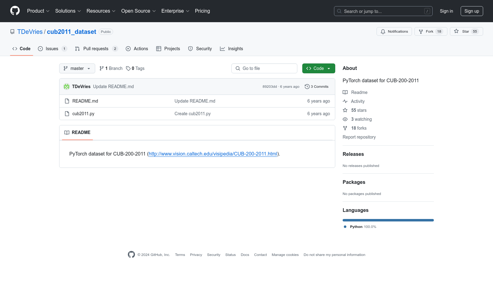Screen dimensions: 493x308
Task: Select the README tab heading
Action: 77,132
